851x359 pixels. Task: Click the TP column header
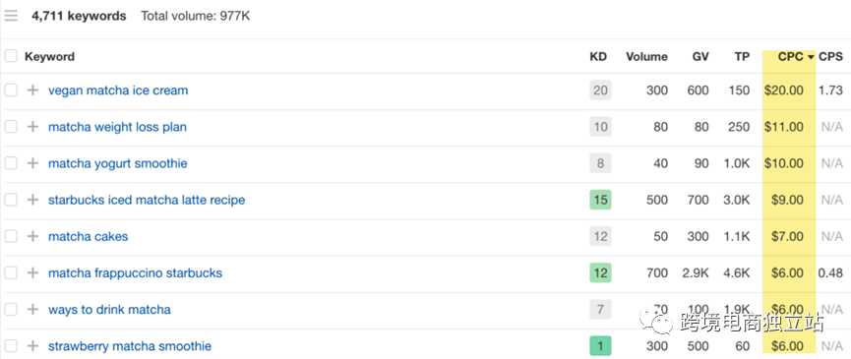[x=742, y=56]
